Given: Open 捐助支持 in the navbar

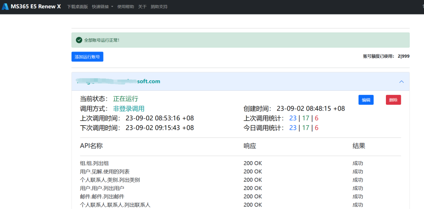Looking at the screenshot, I should pyautogui.click(x=159, y=7).
